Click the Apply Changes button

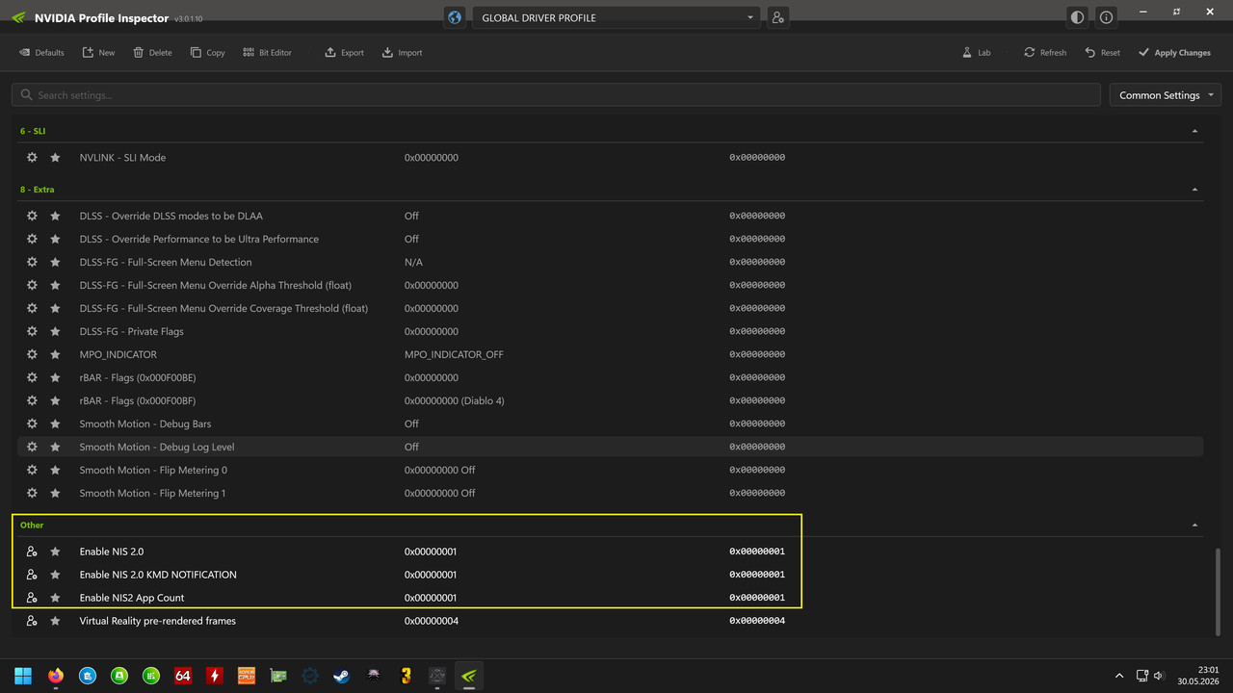(1174, 53)
